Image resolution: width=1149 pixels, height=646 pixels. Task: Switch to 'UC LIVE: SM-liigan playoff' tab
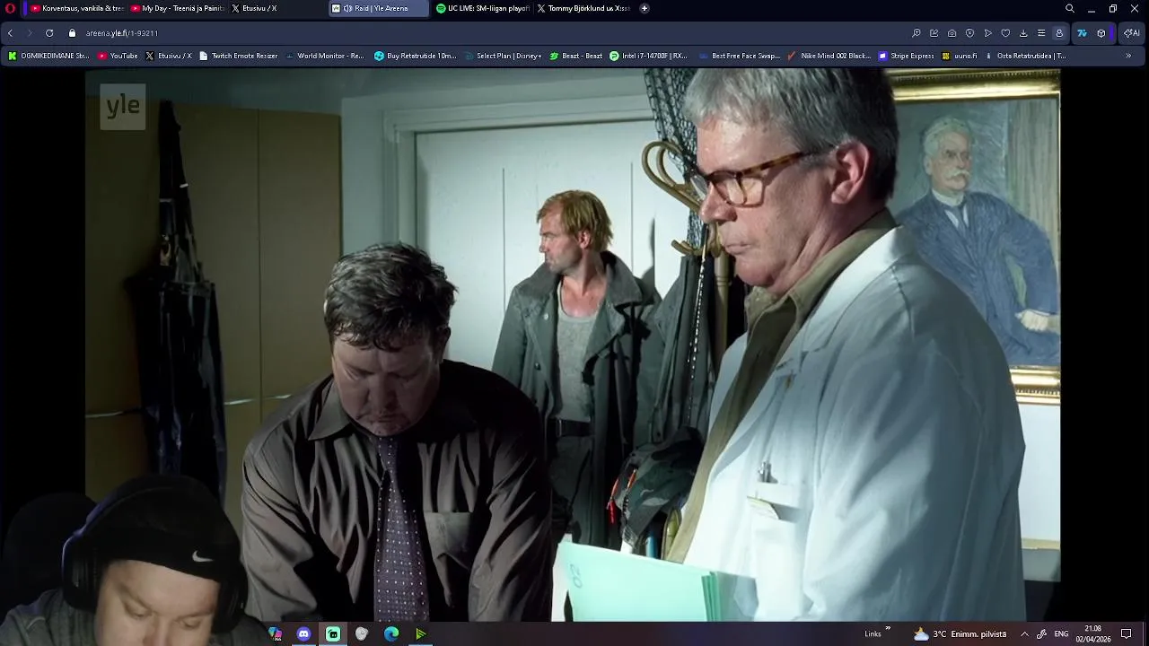(x=481, y=8)
